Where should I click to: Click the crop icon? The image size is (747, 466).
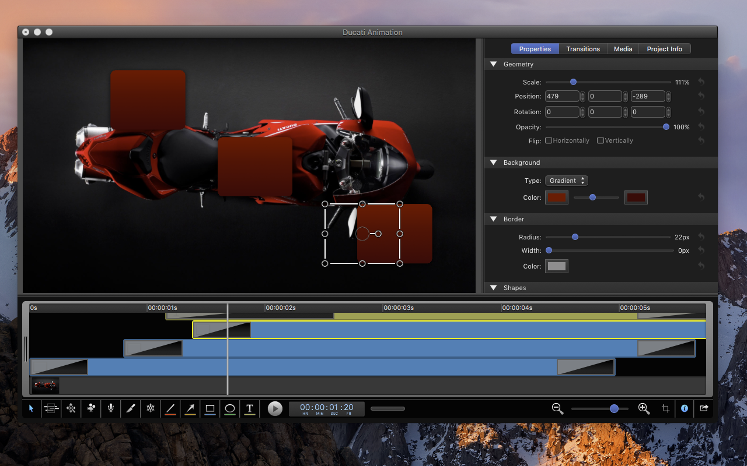(665, 409)
